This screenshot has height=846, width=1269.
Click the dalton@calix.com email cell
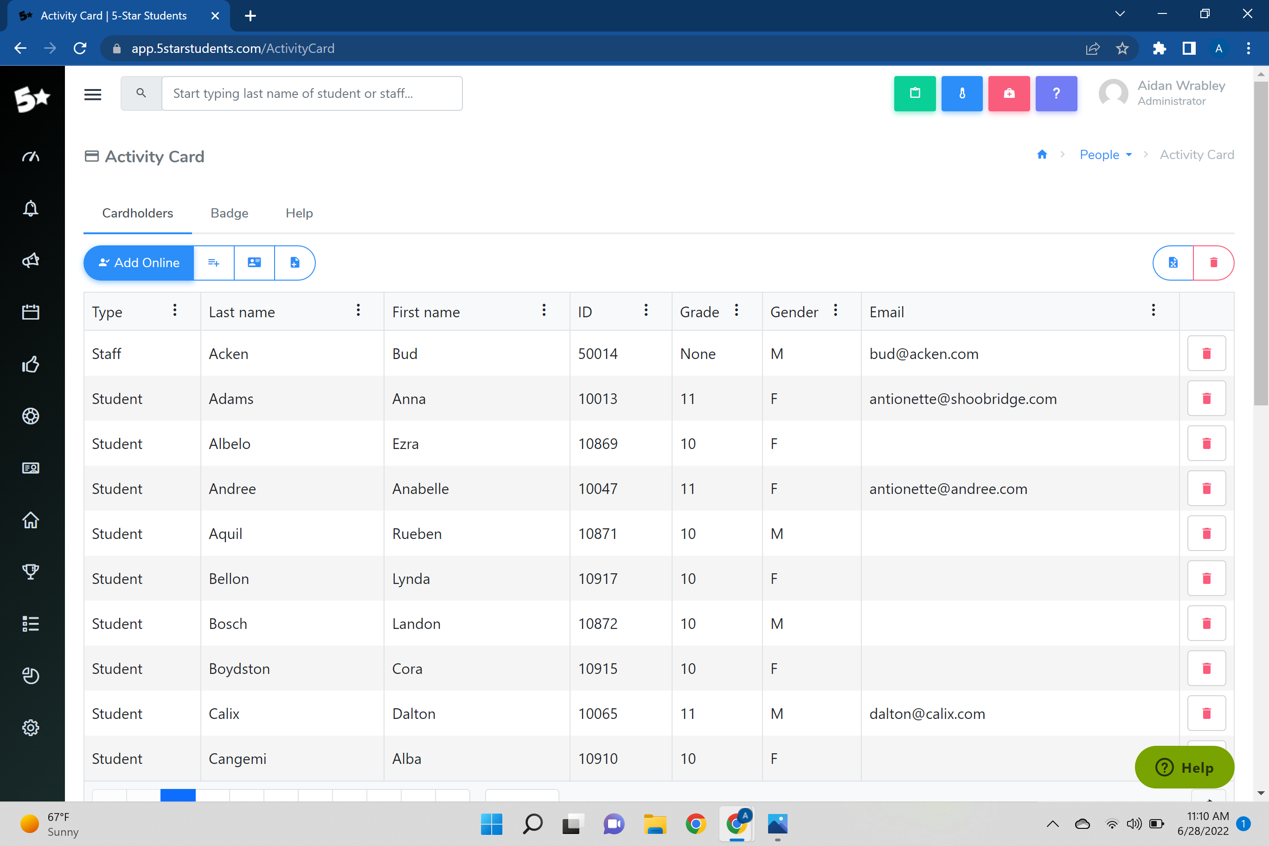[x=1020, y=713]
